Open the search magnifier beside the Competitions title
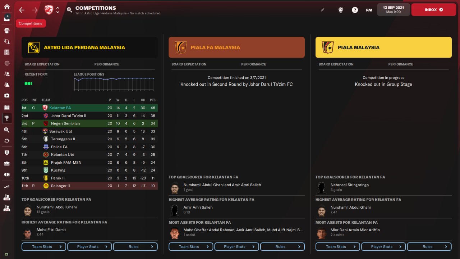The height and width of the screenshot is (259, 460). 69,10
